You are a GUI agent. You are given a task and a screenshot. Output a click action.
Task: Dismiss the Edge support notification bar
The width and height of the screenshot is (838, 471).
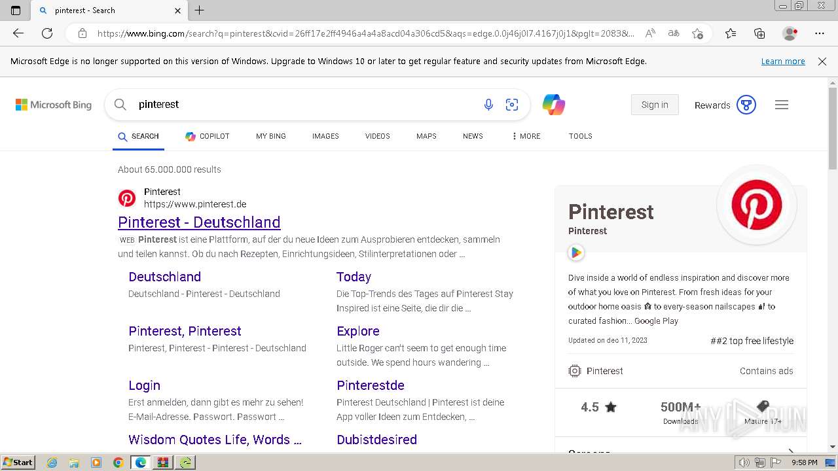coord(822,61)
